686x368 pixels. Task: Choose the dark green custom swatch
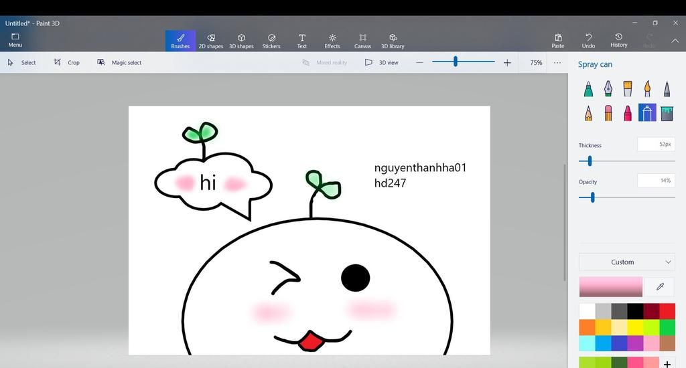point(619,363)
